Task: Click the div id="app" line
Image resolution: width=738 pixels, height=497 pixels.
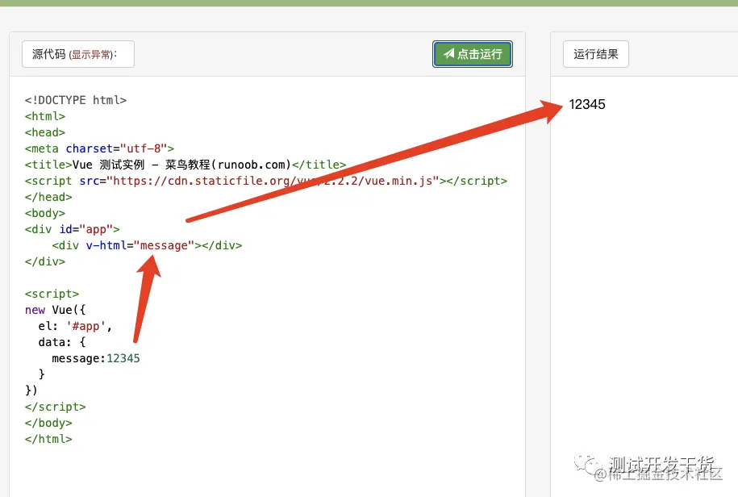Action: pos(72,229)
